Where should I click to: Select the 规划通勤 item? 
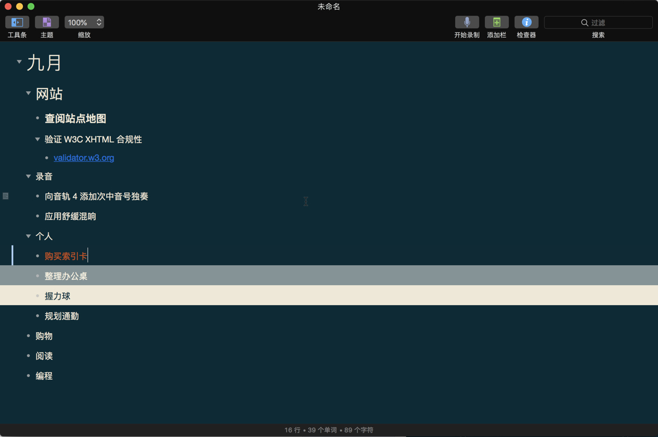[61, 315]
